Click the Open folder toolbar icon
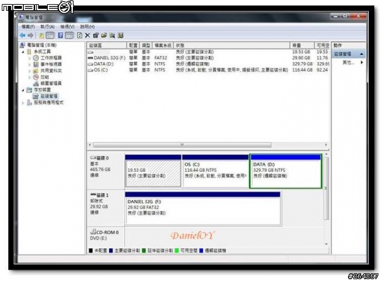 pyautogui.click(x=104, y=36)
